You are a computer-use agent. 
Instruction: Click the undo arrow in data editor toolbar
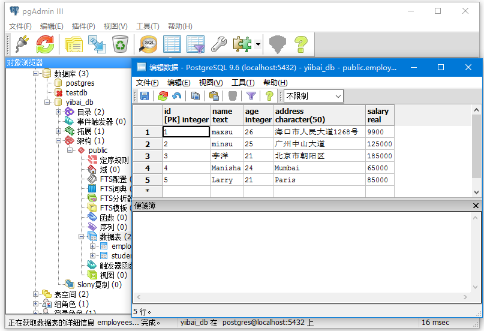click(x=176, y=96)
